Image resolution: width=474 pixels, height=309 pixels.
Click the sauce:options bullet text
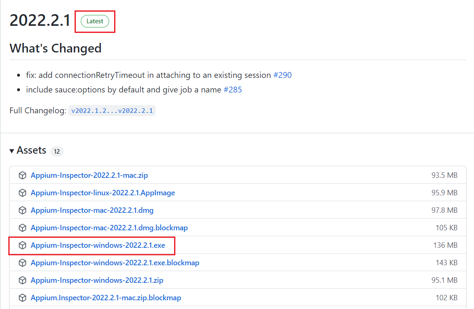pos(124,90)
